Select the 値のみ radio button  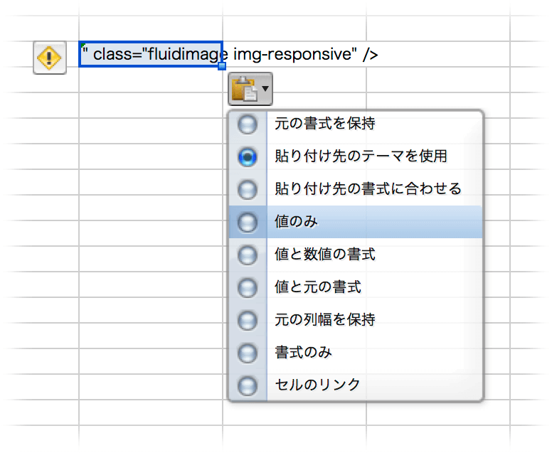click(x=248, y=223)
